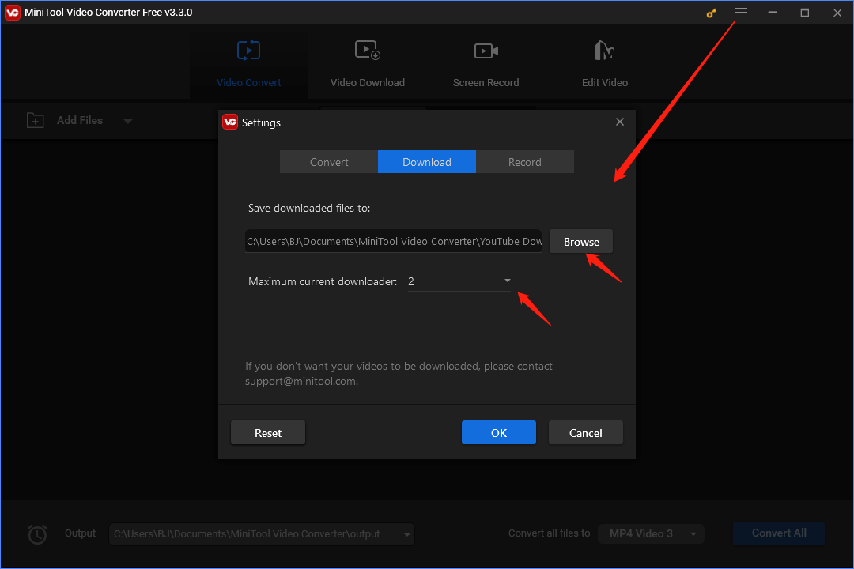Viewport: 854px width, 569px height.
Task: Select the Edit Video icon
Action: click(605, 50)
